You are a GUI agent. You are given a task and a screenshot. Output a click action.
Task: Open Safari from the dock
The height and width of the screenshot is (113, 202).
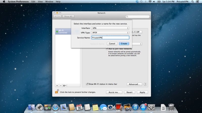coord(55,107)
